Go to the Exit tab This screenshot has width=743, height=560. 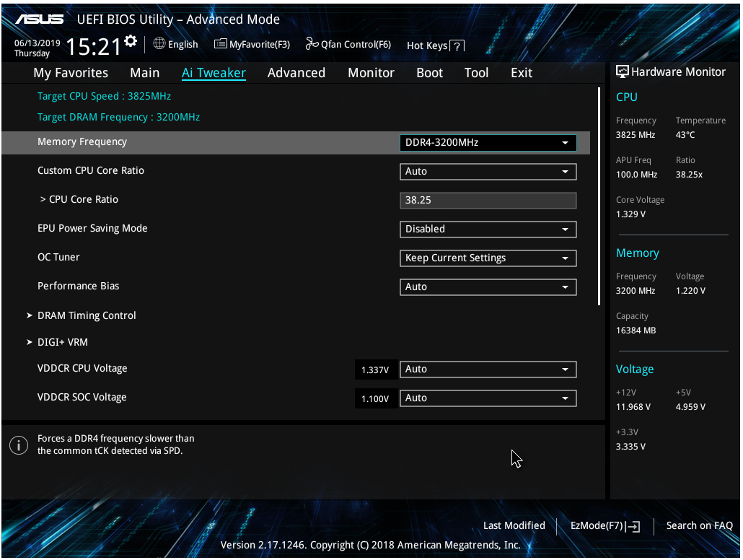click(x=522, y=73)
